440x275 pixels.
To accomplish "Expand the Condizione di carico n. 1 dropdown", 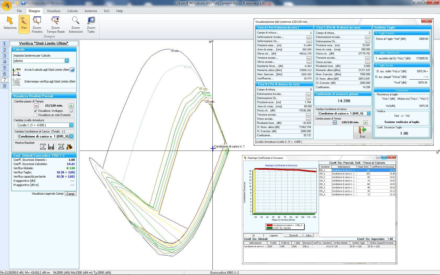I will pyautogui.click(x=71, y=136).
